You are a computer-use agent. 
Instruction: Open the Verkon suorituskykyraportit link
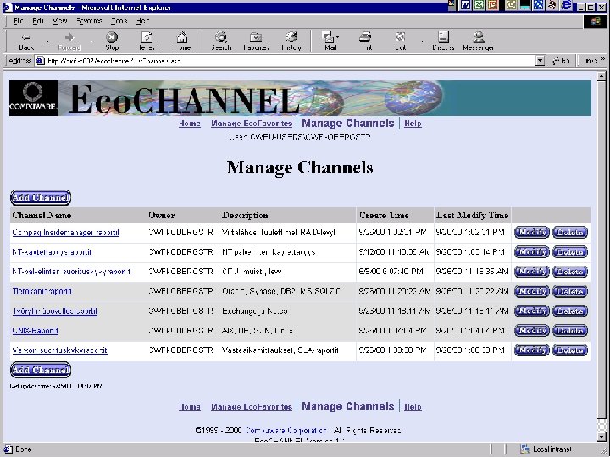point(60,350)
